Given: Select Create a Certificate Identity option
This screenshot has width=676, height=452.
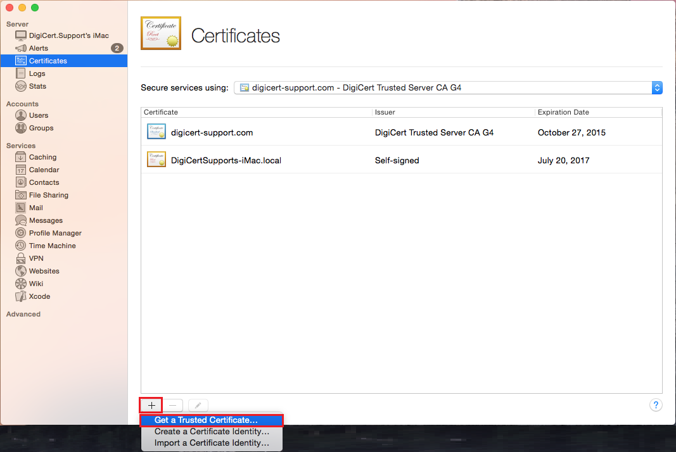Looking at the screenshot, I should 212,432.
